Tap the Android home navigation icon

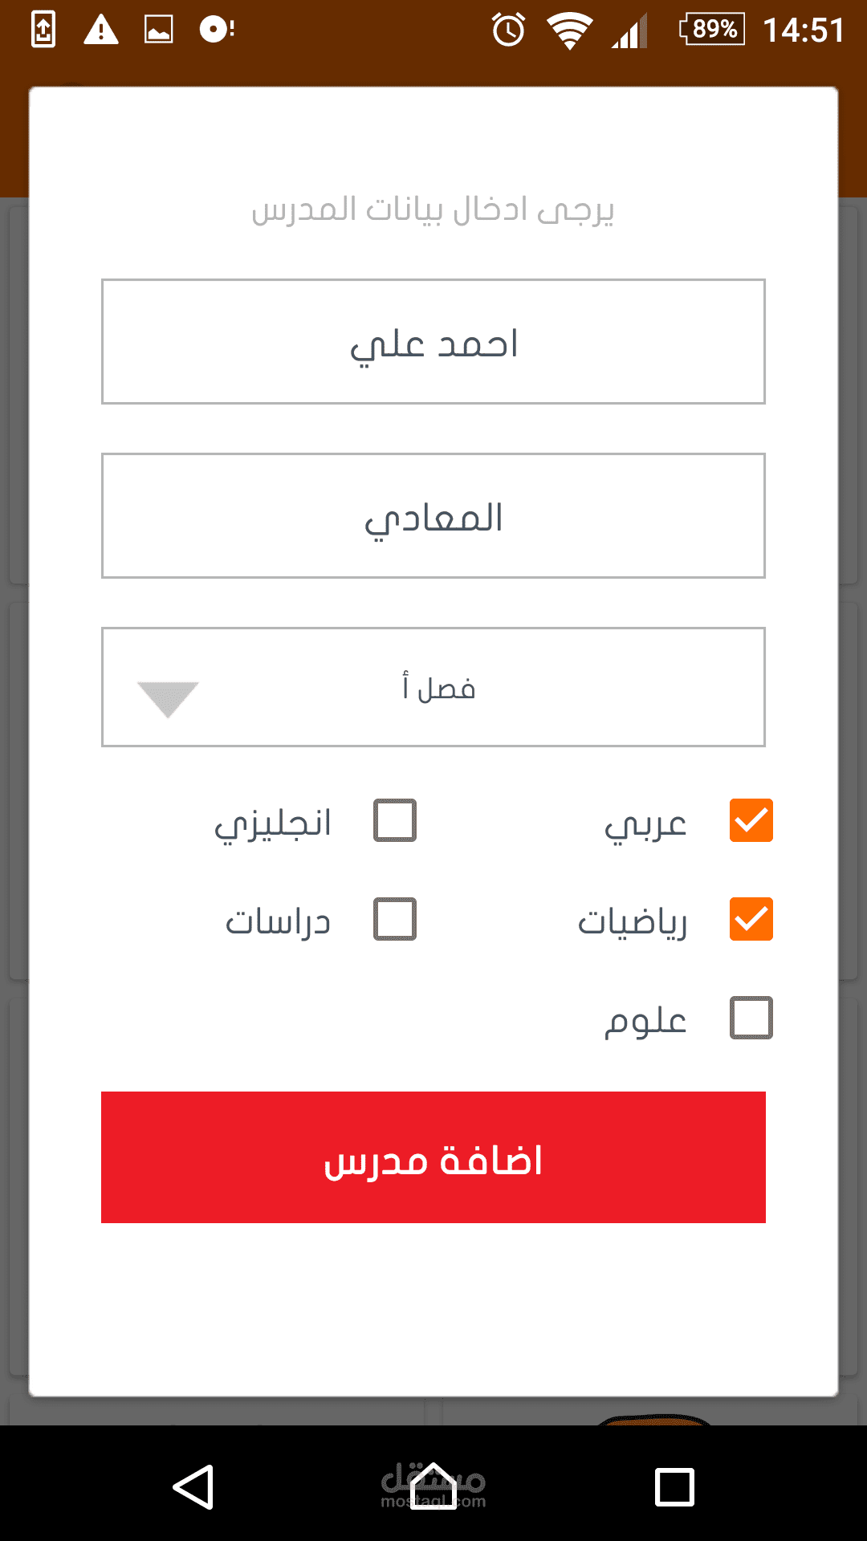(x=433, y=1486)
